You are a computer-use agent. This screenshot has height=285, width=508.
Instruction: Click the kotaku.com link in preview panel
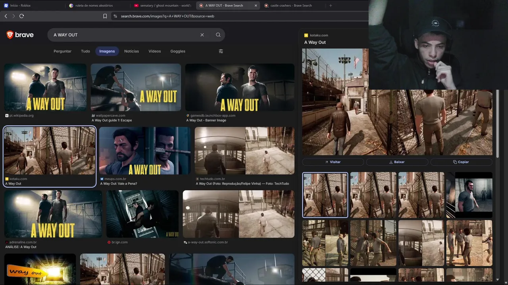click(319, 35)
